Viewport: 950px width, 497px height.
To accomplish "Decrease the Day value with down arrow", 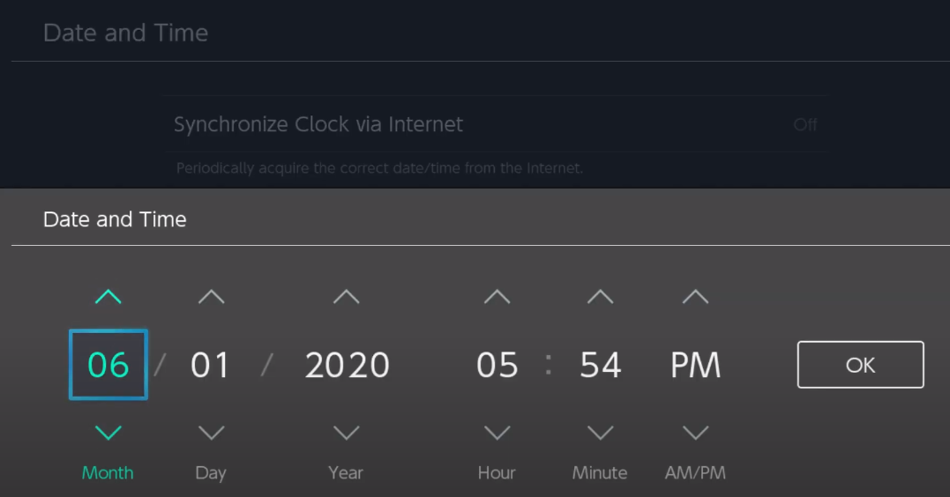I will click(x=211, y=433).
